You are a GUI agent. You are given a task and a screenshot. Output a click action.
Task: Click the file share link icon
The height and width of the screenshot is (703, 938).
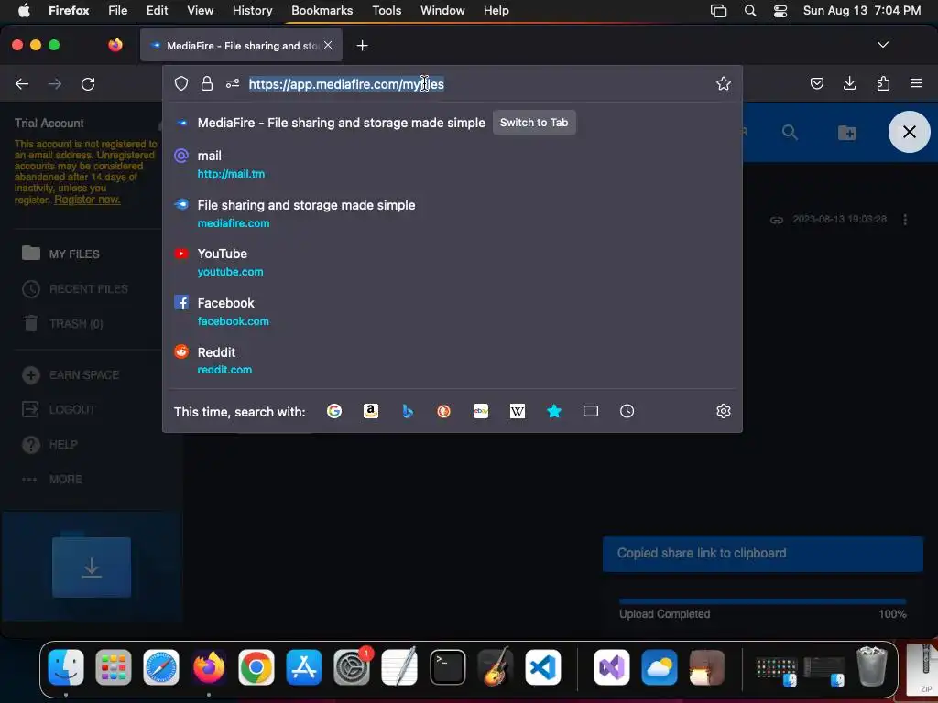coord(777,220)
